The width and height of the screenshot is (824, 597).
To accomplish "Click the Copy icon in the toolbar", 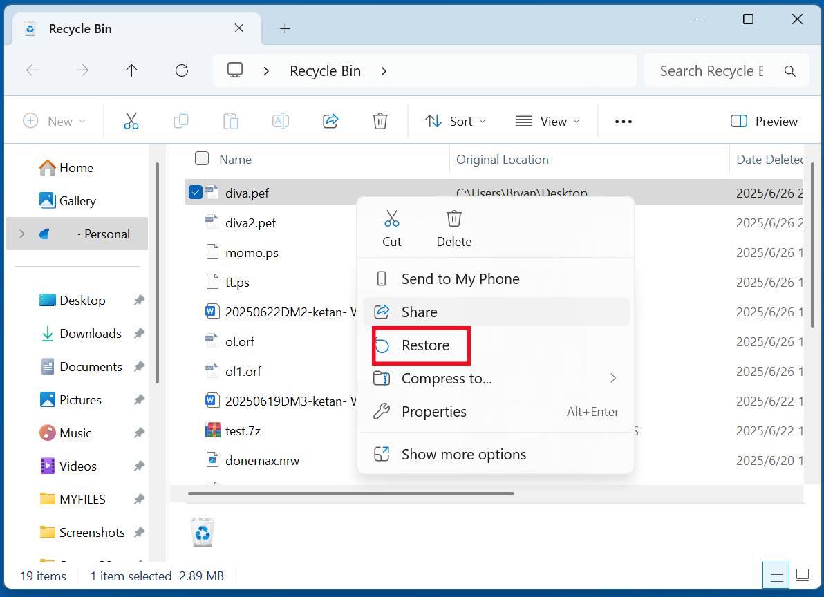I will click(x=181, y=121).
